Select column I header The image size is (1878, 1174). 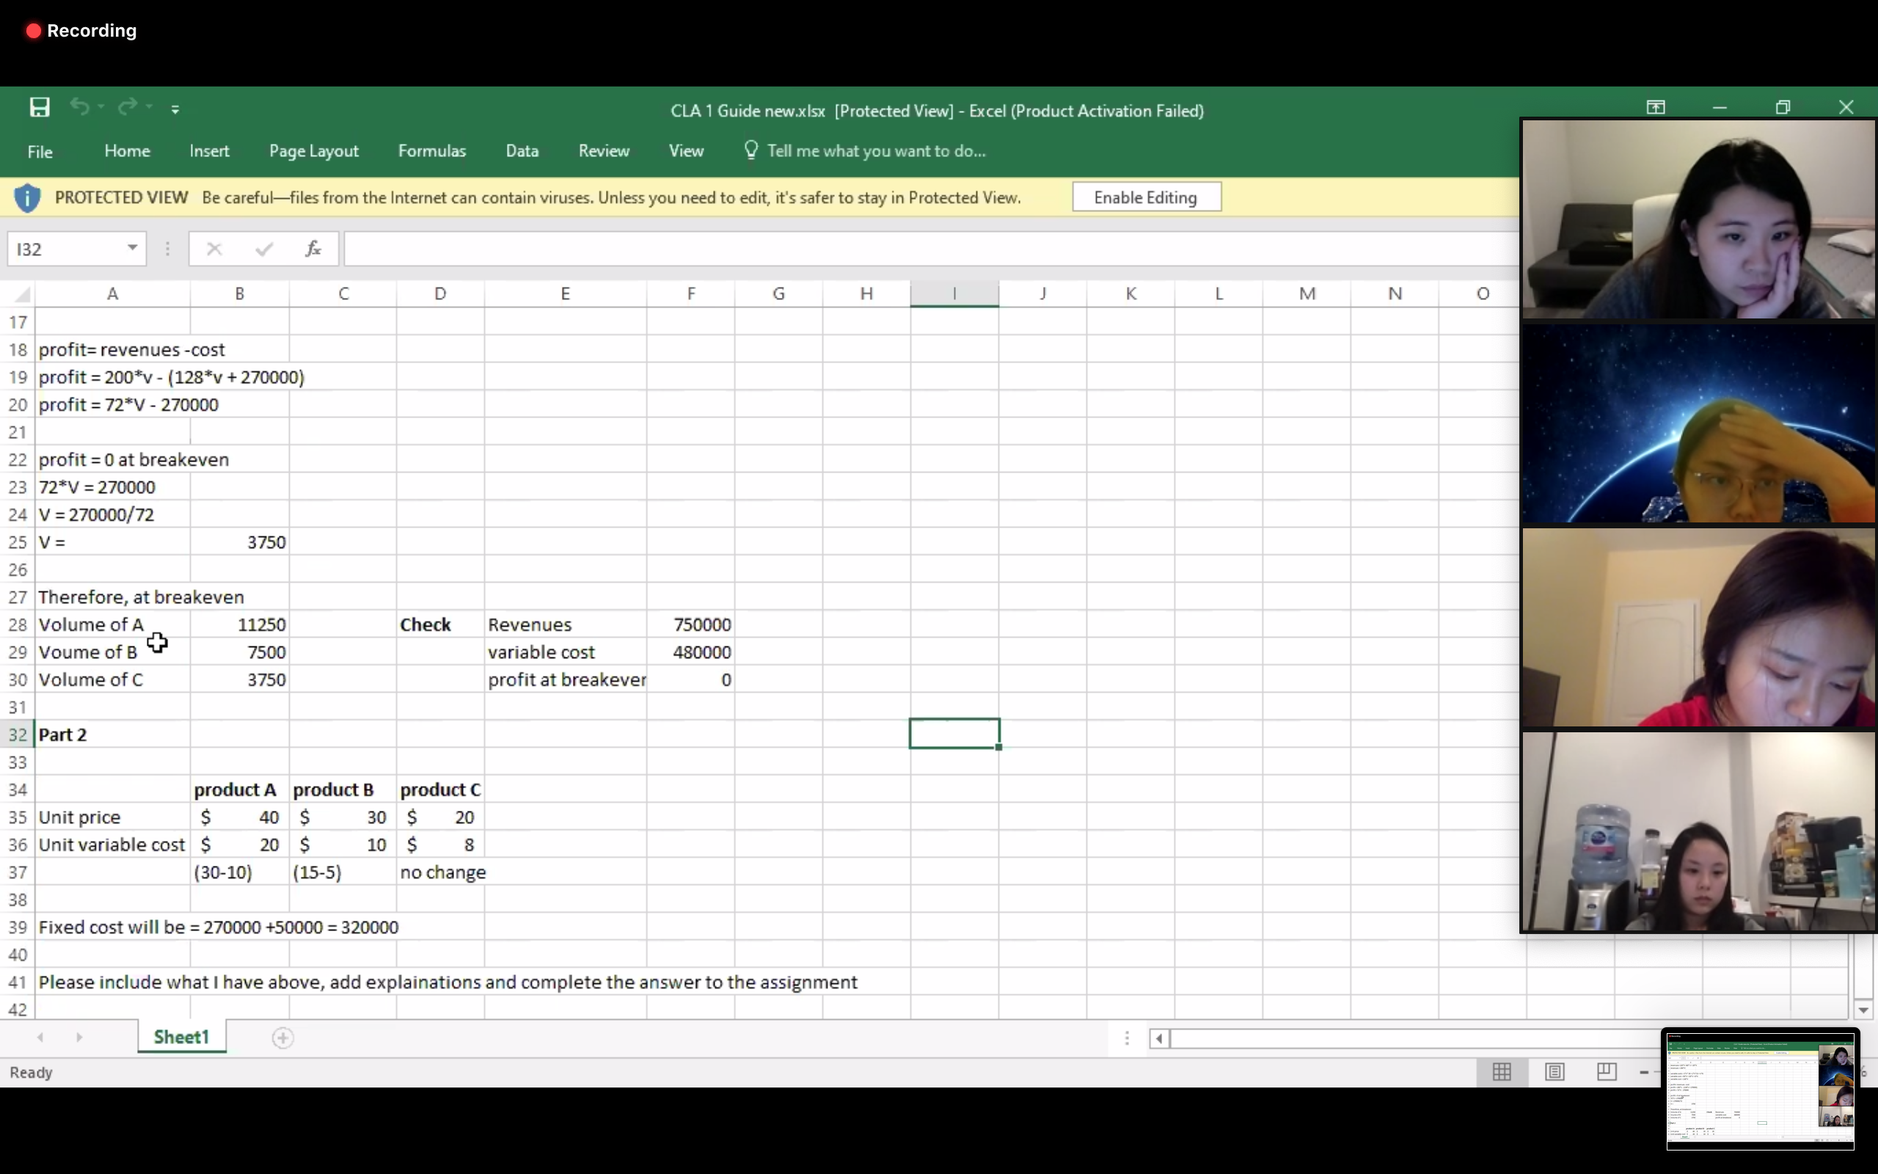(954, 293)
